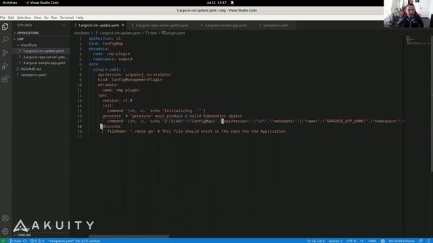This screenshot has width=433, height=243.
Task: Open samplecm.yaml in Explorer
Action: coord(41,75)
